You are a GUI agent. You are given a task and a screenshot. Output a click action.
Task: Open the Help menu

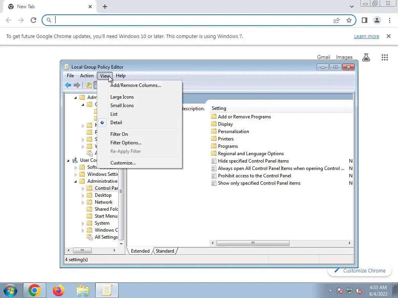[x=120, y=76]
